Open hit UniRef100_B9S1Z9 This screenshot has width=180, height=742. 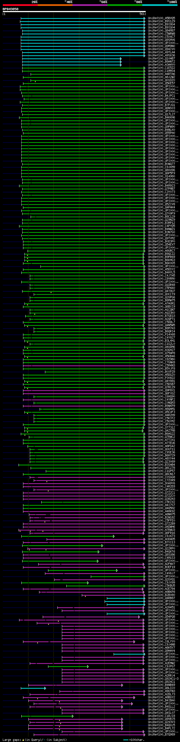[x=162, y=21]
